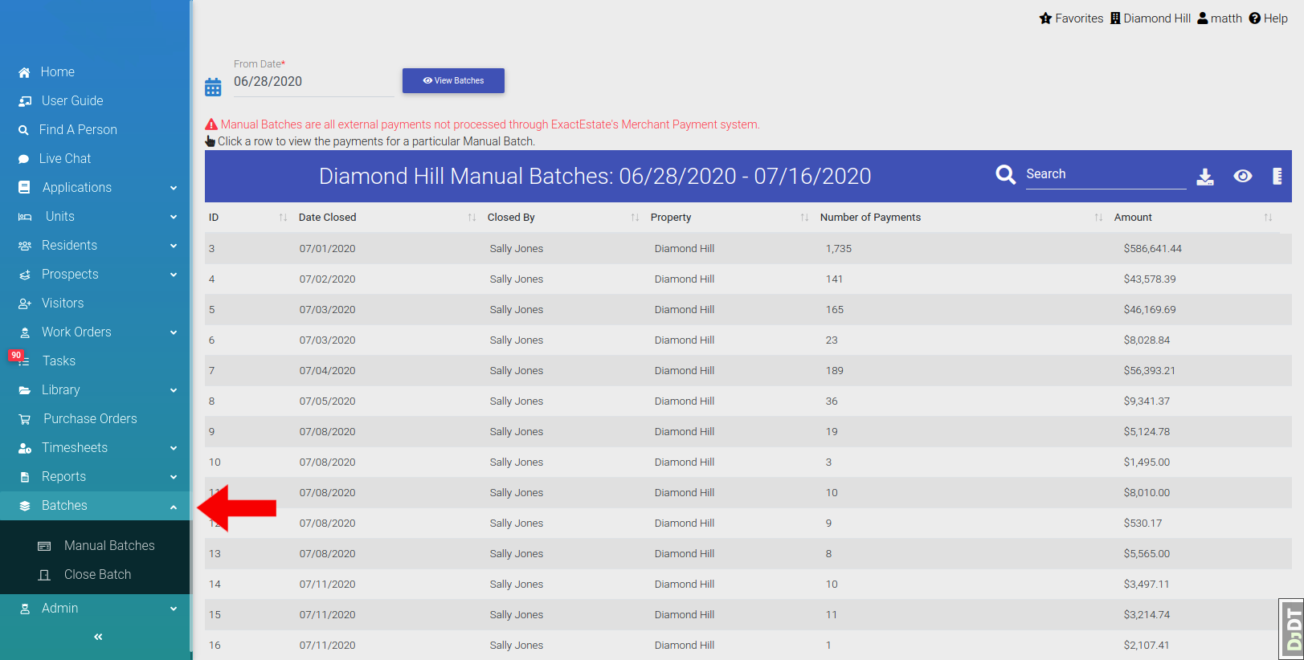The height and width of the screenshot is (660, 1304).
Task: Expand the Library menu chevron
Action: tap(174, 390)
